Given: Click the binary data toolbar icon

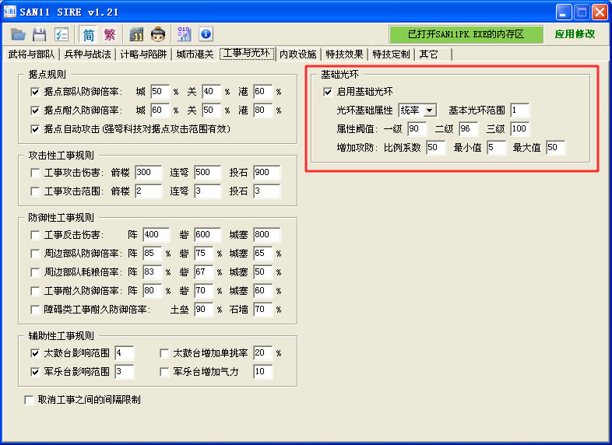Looking at the screenshot, I should pos(184,34).
